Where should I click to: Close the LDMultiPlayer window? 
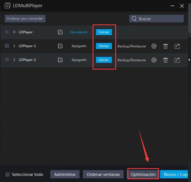182,6
